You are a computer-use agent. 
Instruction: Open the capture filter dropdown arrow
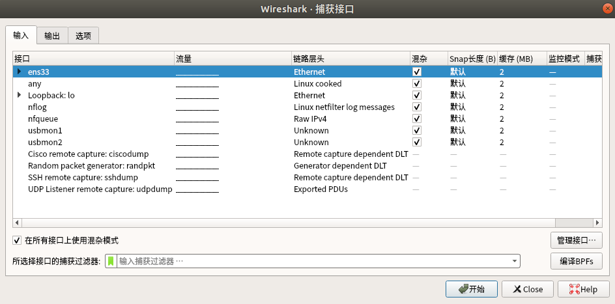pyautogui.click(x=514, y=261)
